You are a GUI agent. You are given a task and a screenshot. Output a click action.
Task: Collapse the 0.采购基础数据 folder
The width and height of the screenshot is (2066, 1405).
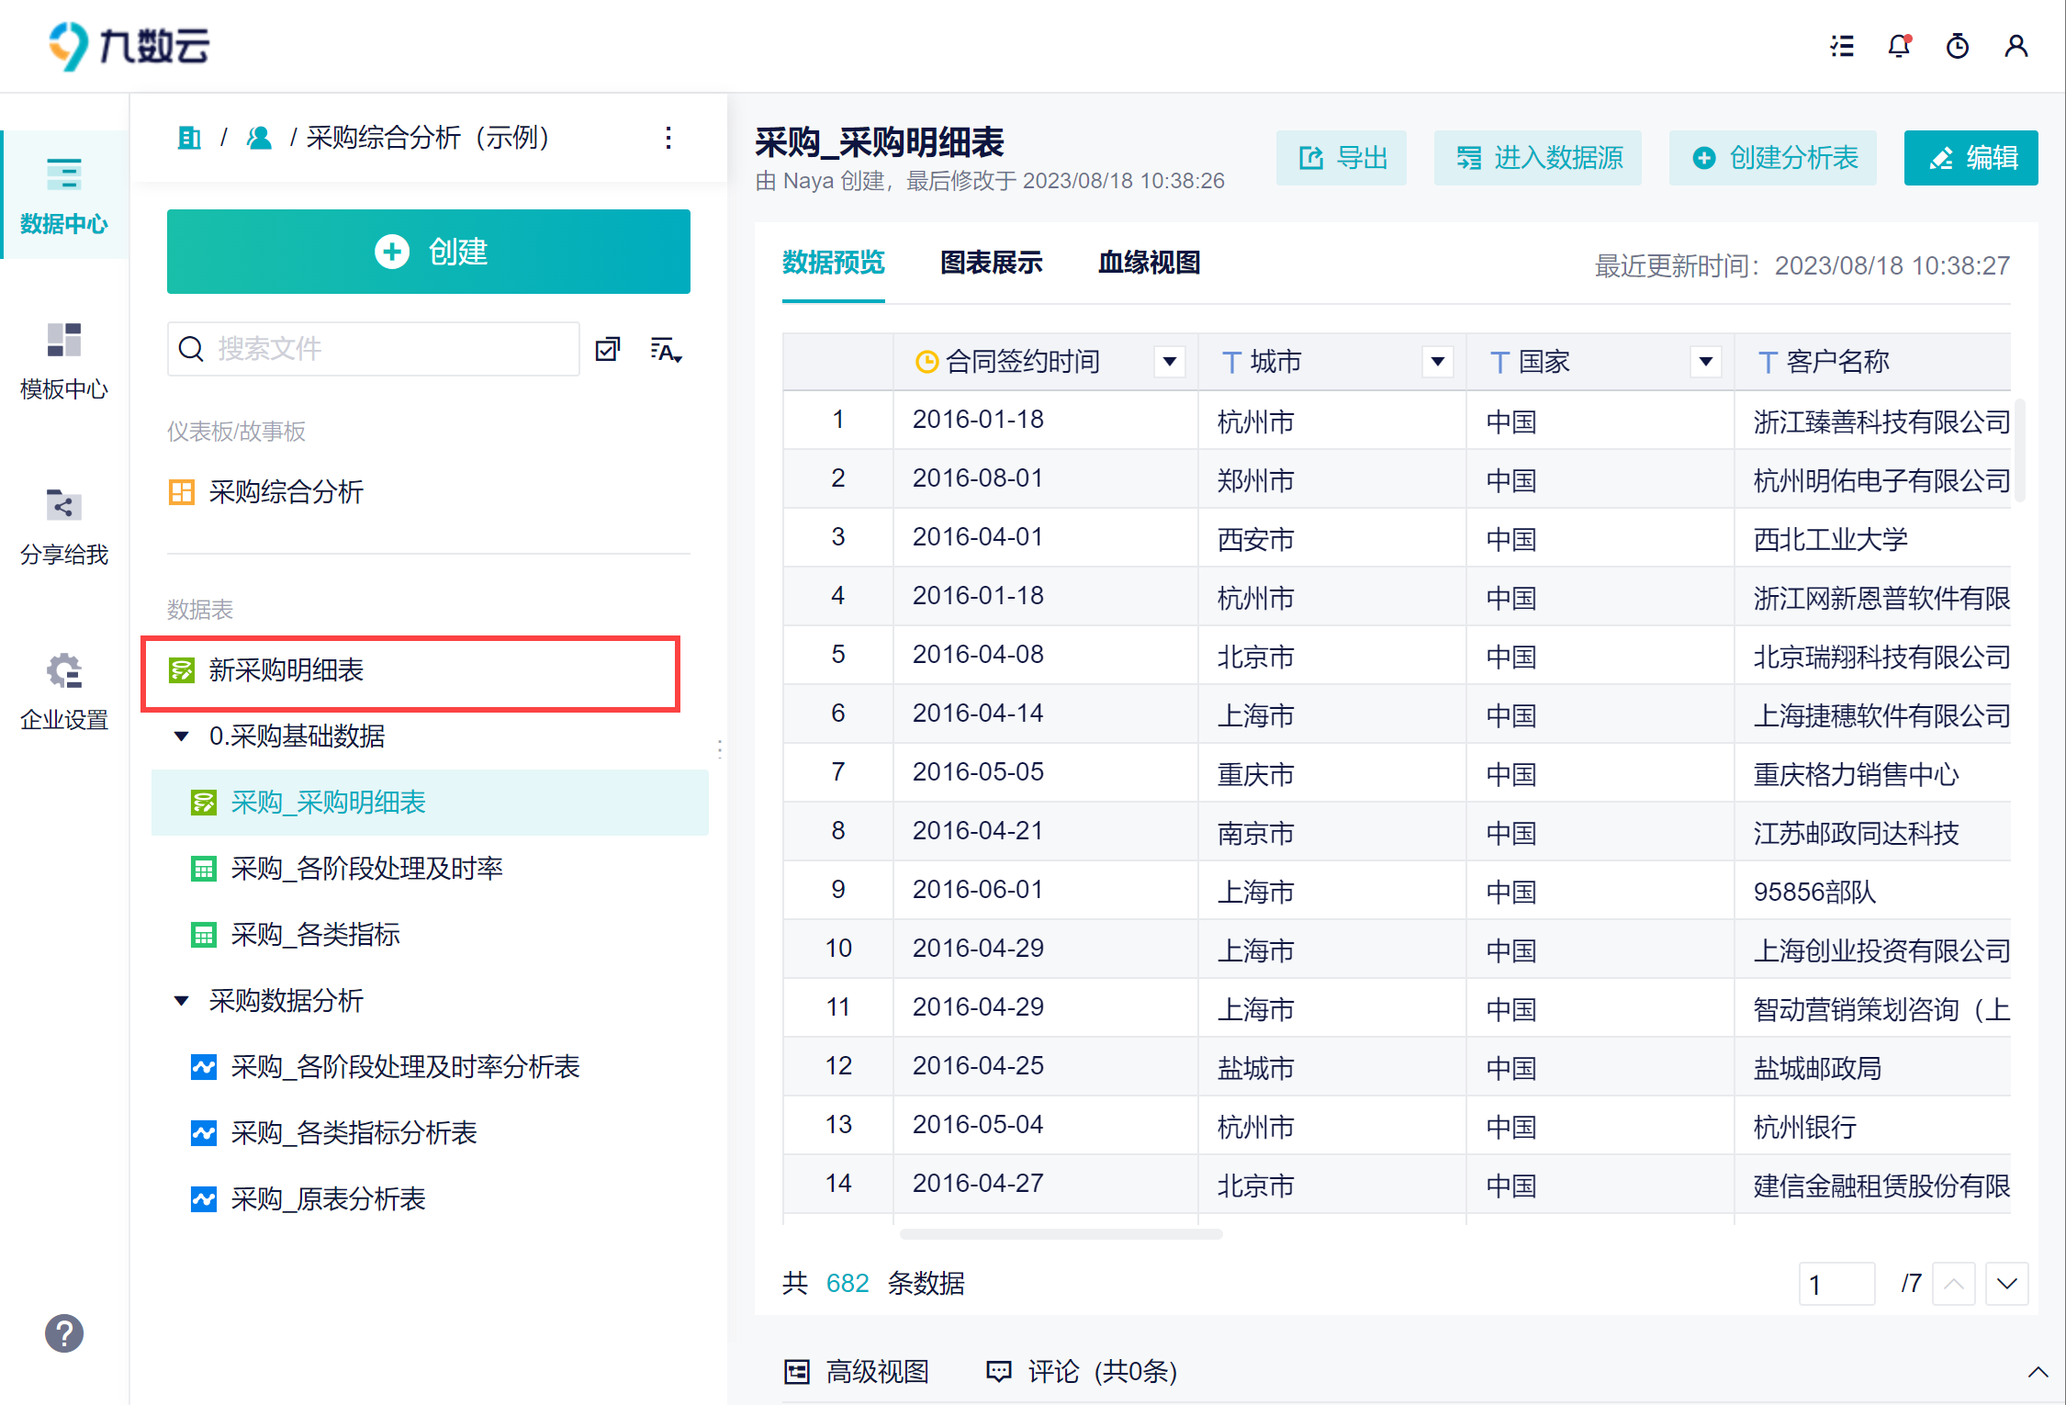pyautogui.click(x=182, y=736)
